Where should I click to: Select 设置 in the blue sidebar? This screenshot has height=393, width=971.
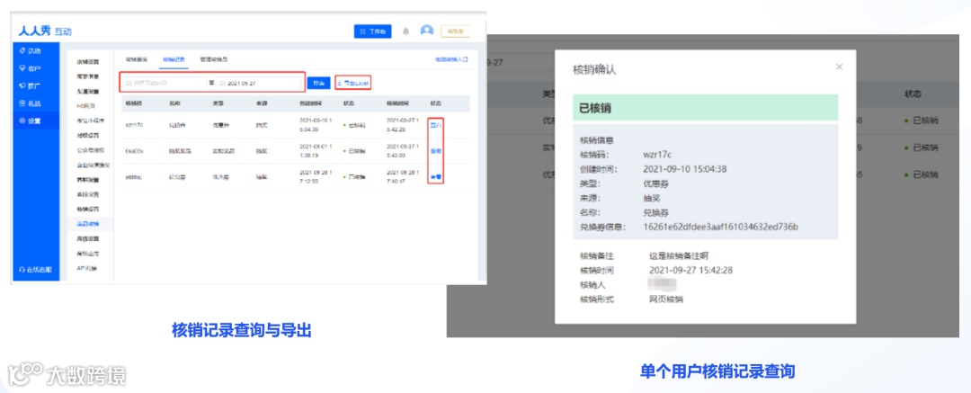coord(35,121)
